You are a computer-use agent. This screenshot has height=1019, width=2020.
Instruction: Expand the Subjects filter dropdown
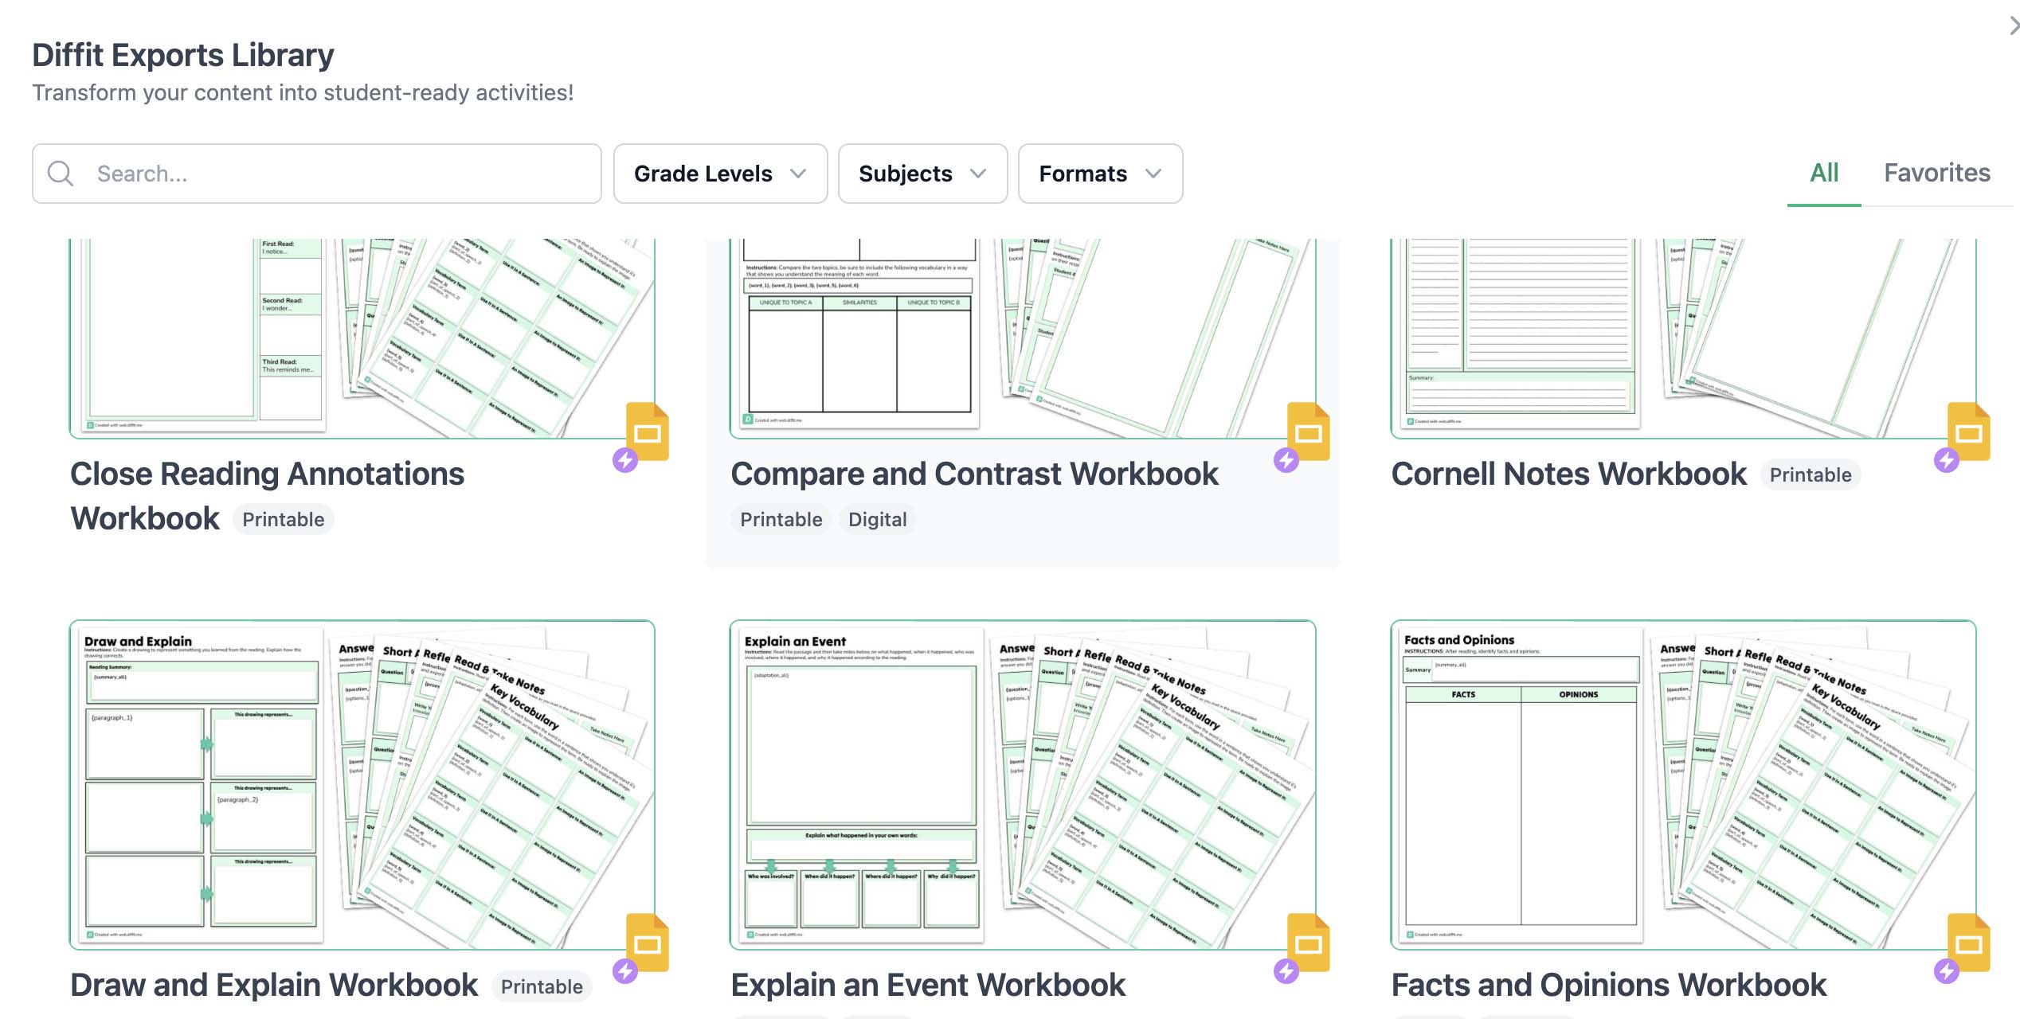922,174
